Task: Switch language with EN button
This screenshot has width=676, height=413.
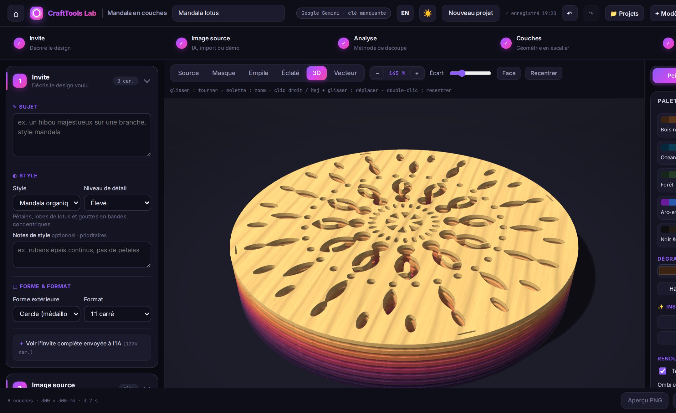Action: click(405, 13)
